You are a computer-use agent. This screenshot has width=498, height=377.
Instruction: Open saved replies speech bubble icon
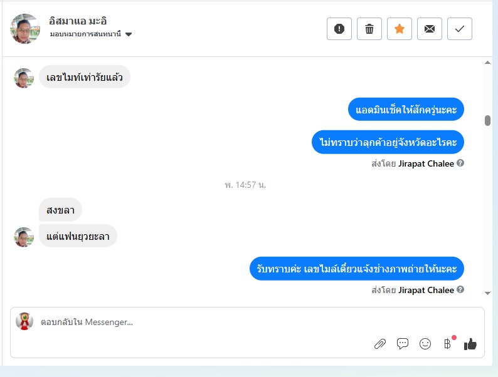(x=403, y=344)
